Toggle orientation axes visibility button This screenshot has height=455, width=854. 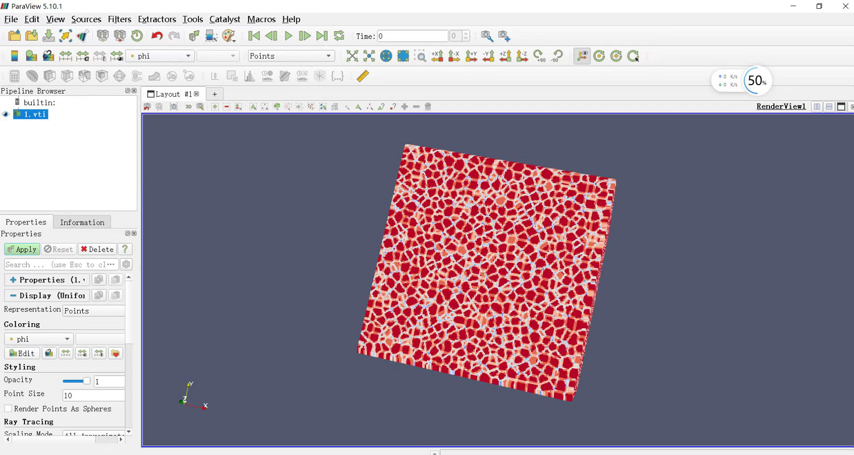click(582, 56)
